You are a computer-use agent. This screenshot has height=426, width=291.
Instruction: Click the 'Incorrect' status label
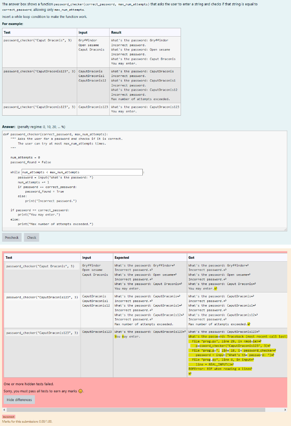pos(9,417)
